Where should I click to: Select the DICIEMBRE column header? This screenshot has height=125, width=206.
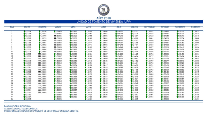click(195, 27)
